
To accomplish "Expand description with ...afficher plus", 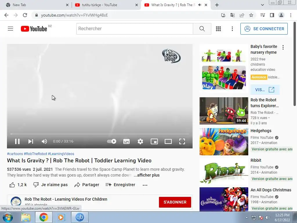I will pyautogui.click(x=146, y=175).
